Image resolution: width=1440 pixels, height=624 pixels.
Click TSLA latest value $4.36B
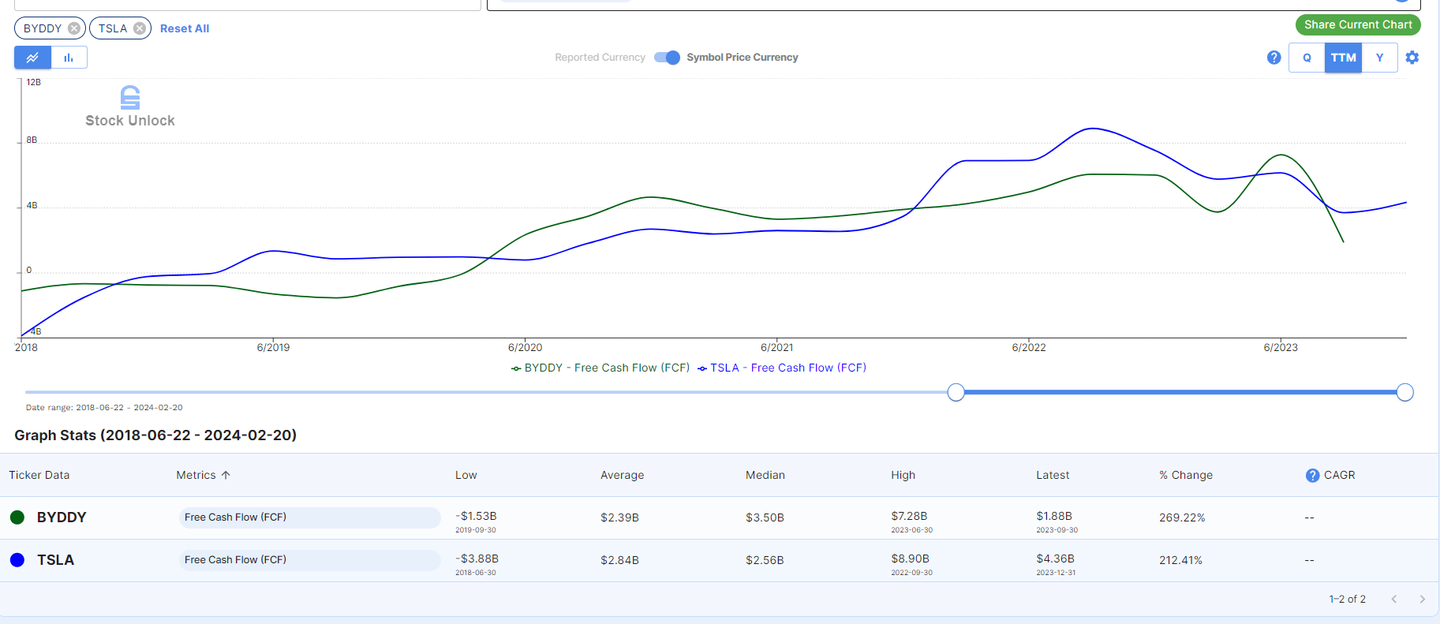coord(1055,559)
